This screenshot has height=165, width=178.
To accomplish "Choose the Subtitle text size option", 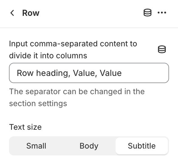I will [x=142, y=146].
